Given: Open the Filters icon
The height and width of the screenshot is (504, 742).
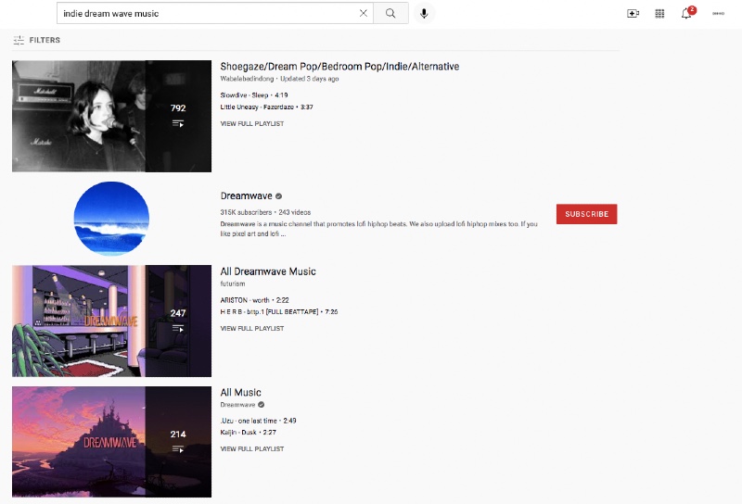Looking at the screenshot, I should (x=19, y=40).
